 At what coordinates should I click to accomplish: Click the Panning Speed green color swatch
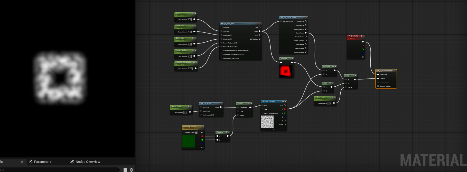coord(189,141)
